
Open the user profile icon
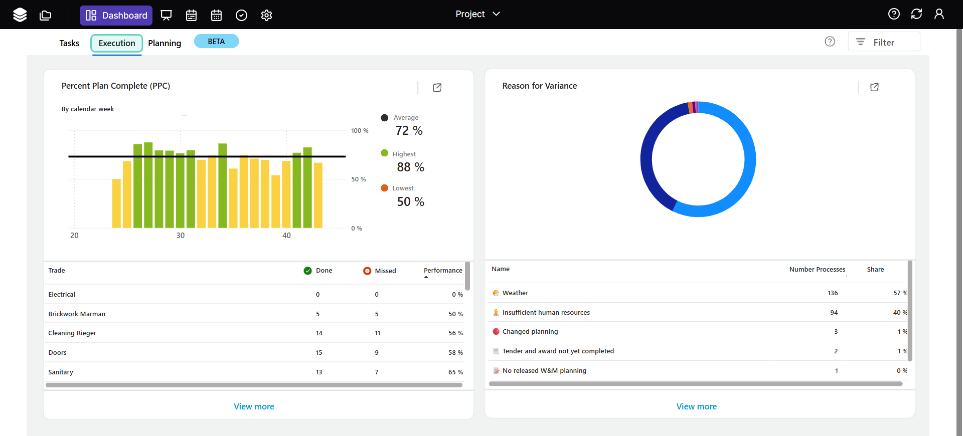[x=939, y=14]
